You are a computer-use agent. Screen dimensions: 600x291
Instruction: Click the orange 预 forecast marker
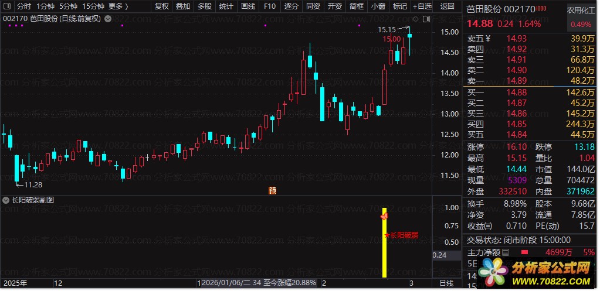tap(273, 190)
